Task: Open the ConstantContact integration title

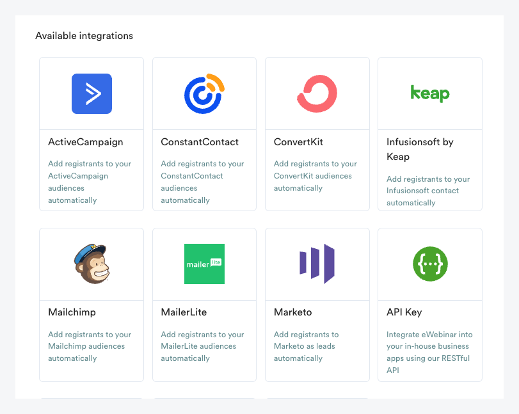Action: pyautogui.click(x=200, y=142)
